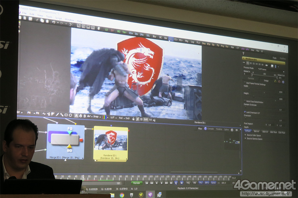298x198 pixels.
Task: Add a Saver via SV button
Action: pos(112,30)
